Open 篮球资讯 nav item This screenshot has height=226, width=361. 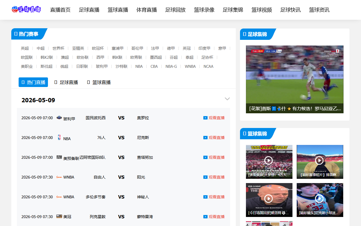coord(319,10)
